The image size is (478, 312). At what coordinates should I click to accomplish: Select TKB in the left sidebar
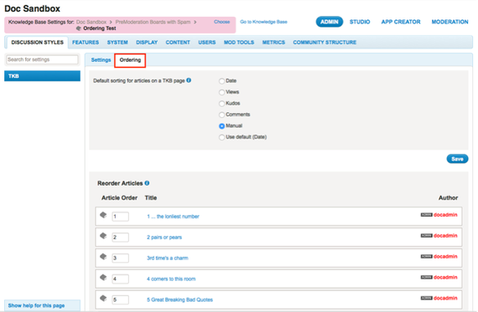tap(43, 76)
